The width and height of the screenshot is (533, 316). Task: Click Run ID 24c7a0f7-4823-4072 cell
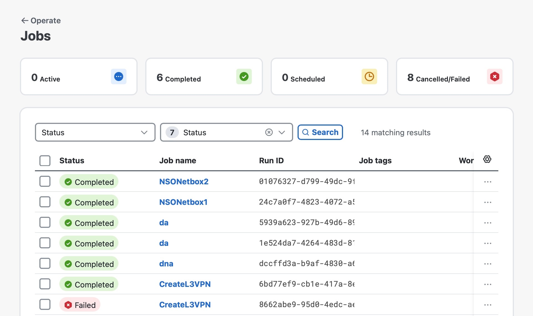coord(307,202)
